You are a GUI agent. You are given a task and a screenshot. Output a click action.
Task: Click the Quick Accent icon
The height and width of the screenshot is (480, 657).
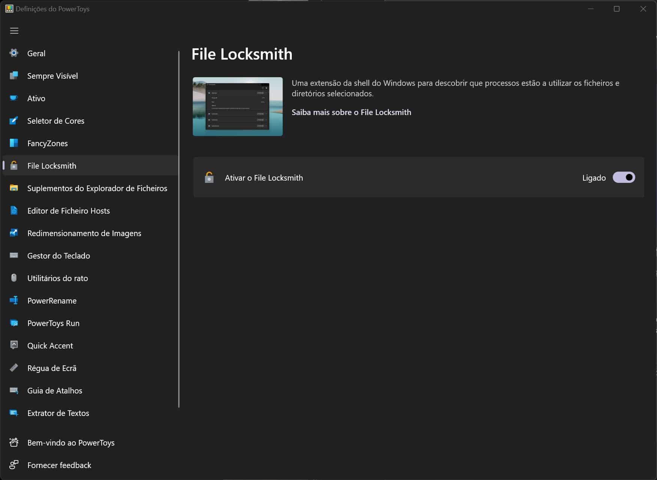pyautogui.click(x=14, y=345)
